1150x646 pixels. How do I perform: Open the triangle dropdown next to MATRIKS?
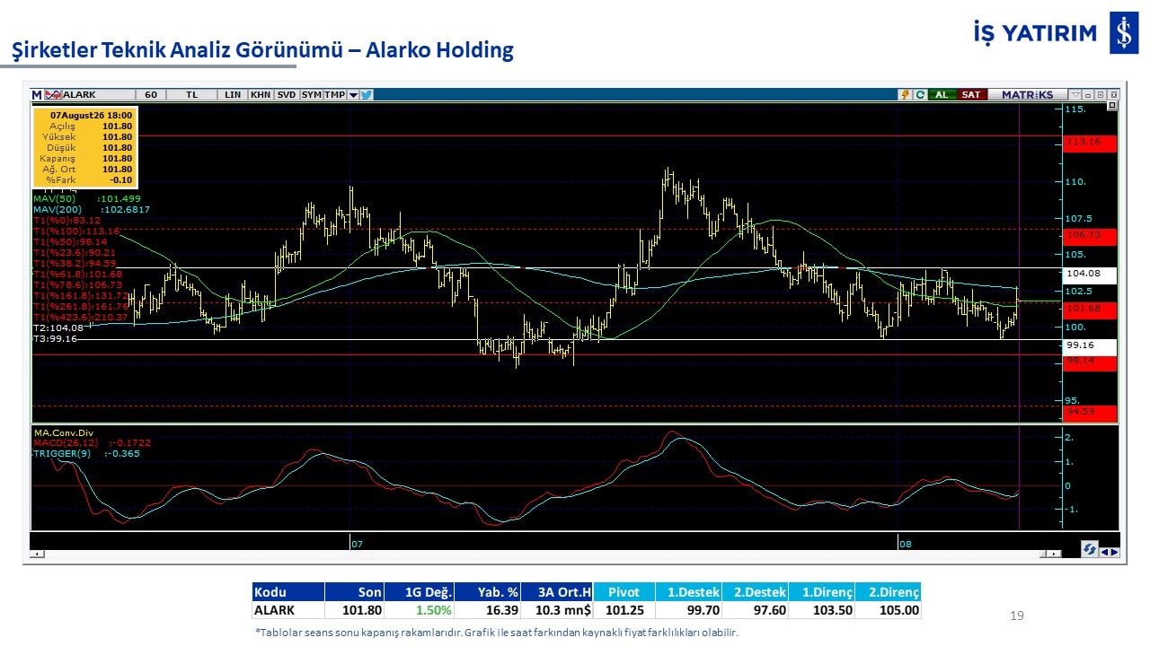pos(1075,94)
